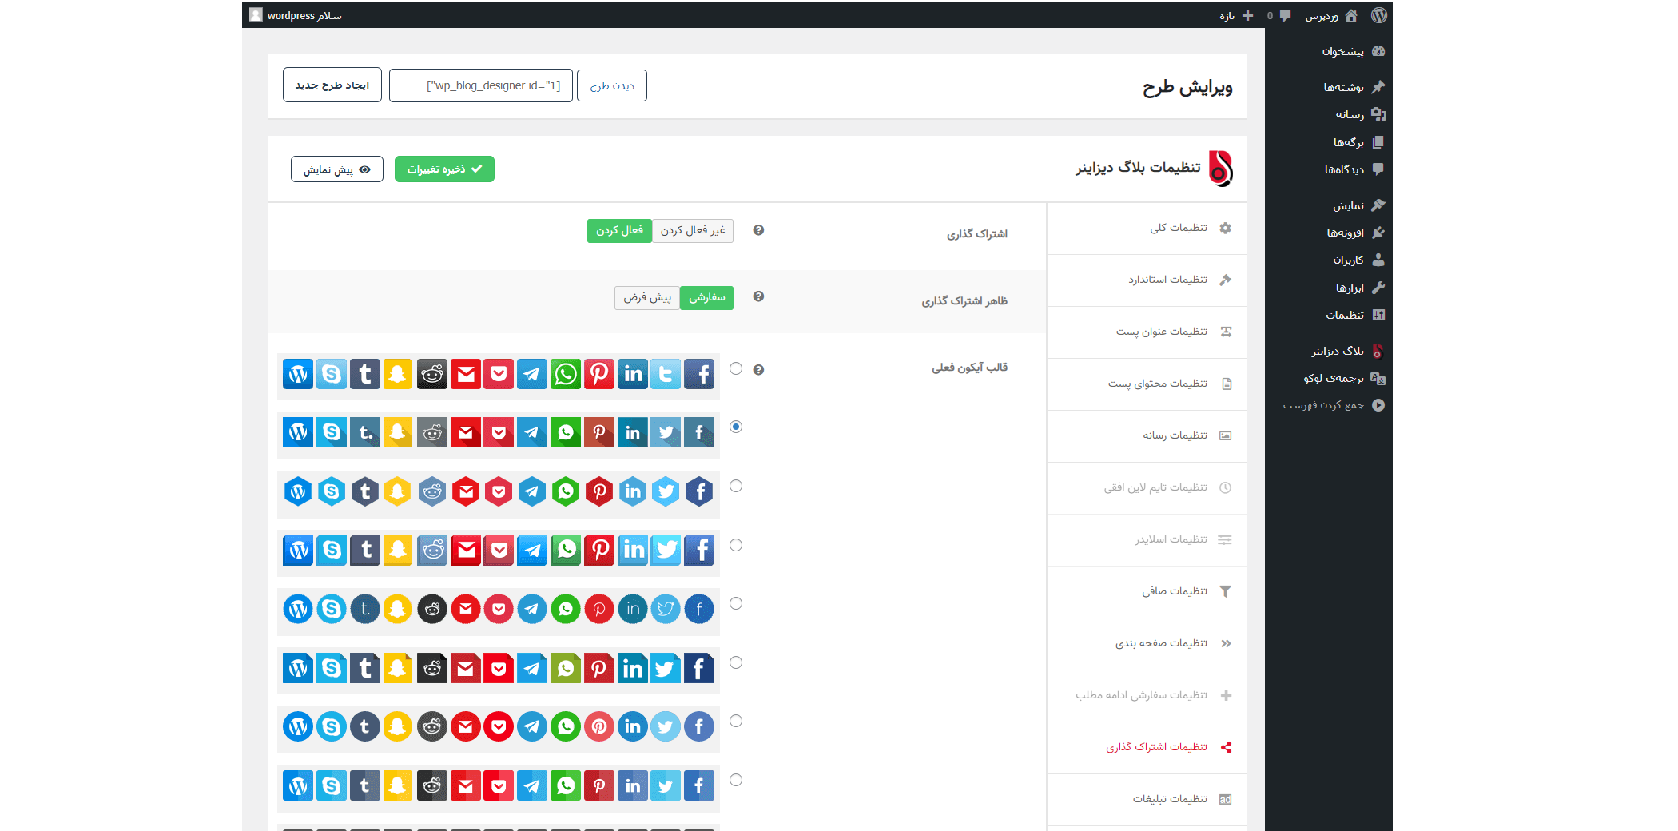
Task: Click Pinterest icon in first icon theme row
Action: 599,374
